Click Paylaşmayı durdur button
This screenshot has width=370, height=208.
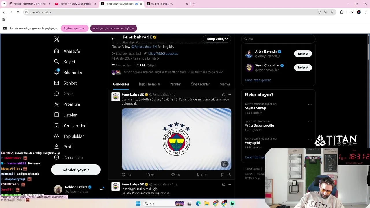tap(75, 28)
